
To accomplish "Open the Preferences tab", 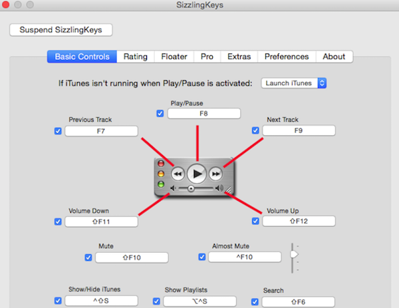I will pyautogui.click(x=286, y=57).
